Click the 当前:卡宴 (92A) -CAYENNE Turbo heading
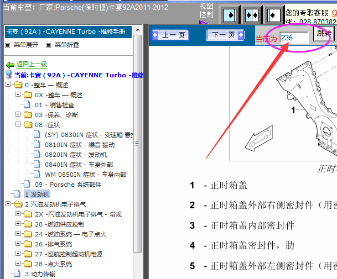Screen dimensions: 337x279 click(79, 75)
